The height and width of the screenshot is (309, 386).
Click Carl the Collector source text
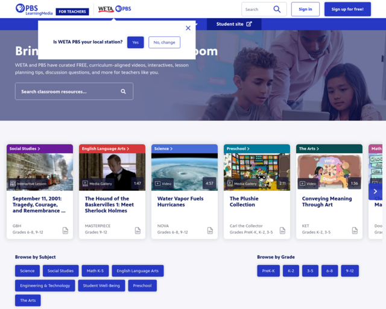click(x=246, y=226)
